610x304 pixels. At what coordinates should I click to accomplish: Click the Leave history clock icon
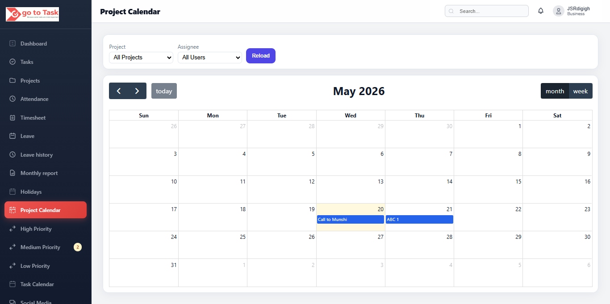pos(13,155)
